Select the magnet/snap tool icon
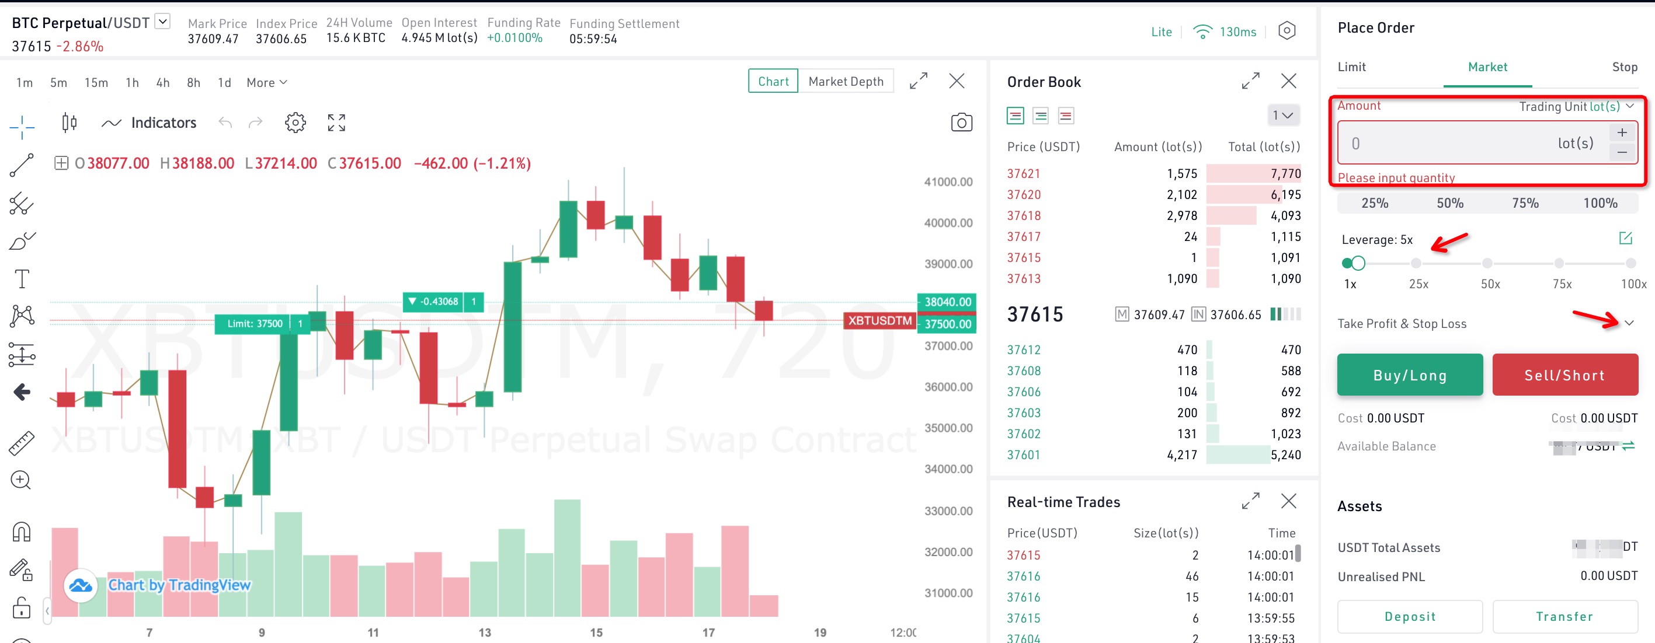 pos(22,532)
